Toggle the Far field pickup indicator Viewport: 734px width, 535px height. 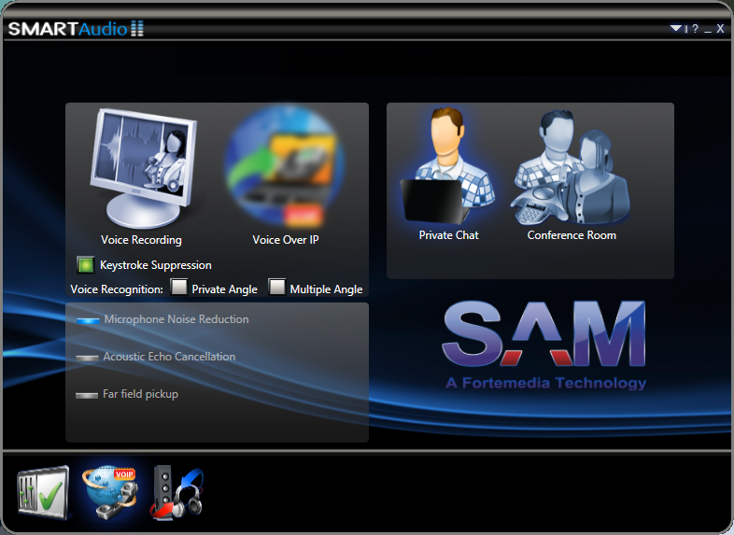[87, 396]
